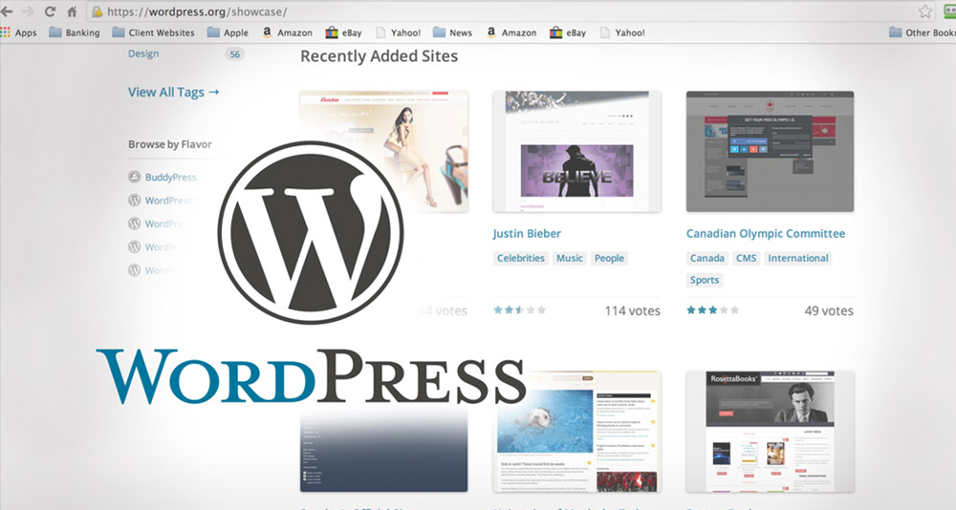The width and height of the screenshot is (956, 510).
Task: Open the View All Tags link
Action: click(173, 92)
